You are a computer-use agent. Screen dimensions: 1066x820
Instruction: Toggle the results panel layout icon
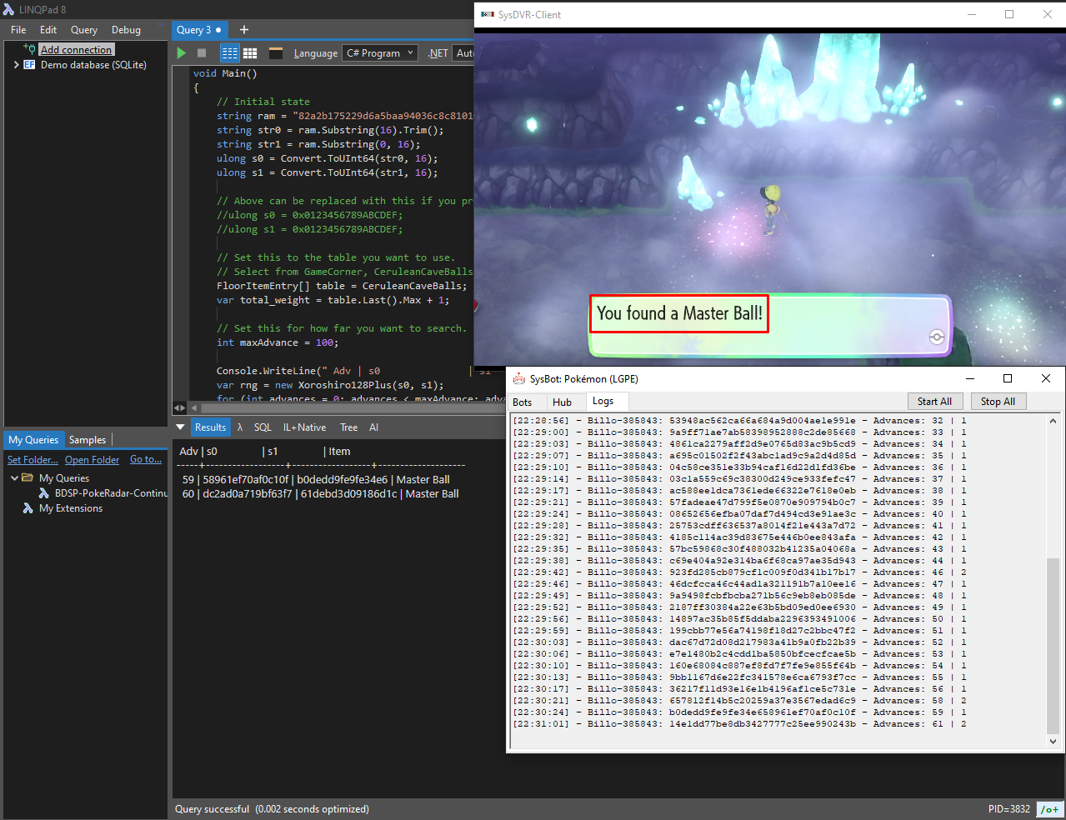[276, 52]
